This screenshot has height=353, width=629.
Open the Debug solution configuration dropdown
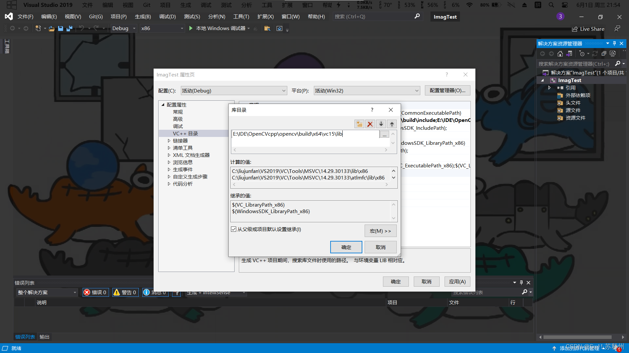point(124,28)
